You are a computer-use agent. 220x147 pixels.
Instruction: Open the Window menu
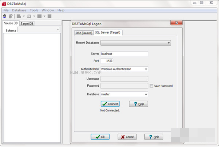click(48, 10)
